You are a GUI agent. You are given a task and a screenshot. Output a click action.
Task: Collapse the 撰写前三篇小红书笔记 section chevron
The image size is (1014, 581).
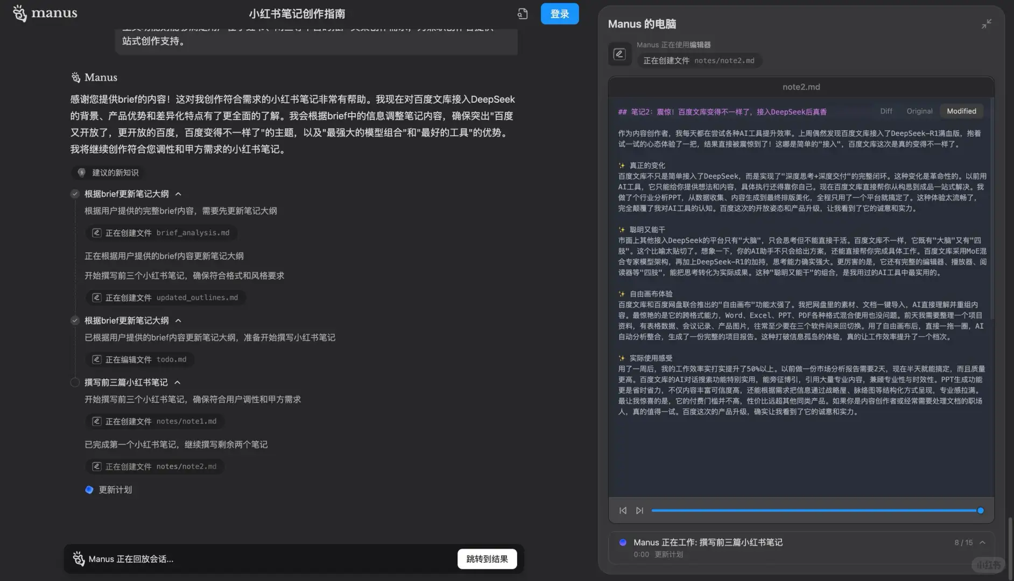pyautogui.click(x=178, y=382)
